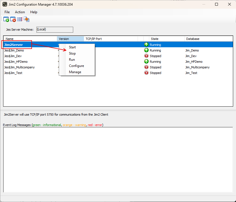This screenshot has height=202, width=236.
Task: Select the Jes$Jim_Dev row
Action: point(118,56)
